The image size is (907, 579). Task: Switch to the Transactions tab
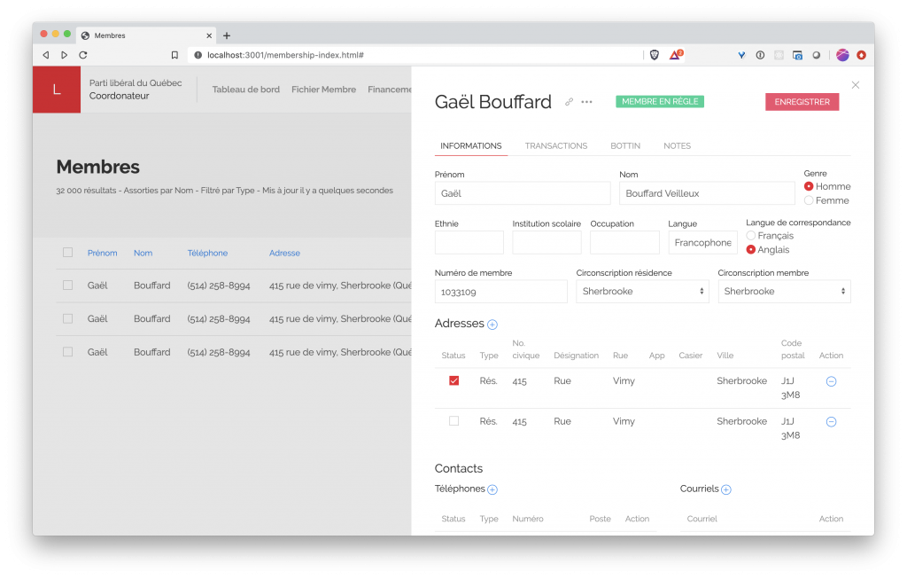555,146
